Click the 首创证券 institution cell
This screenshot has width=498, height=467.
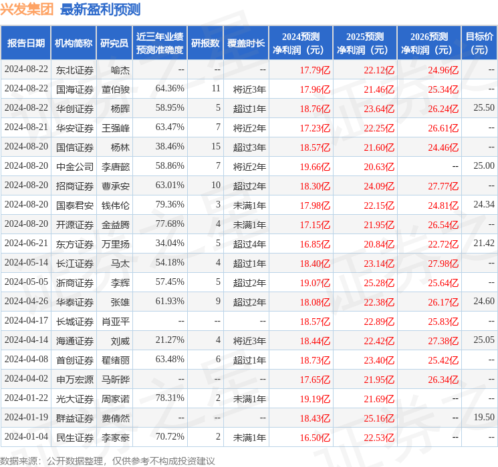(75, 360)
